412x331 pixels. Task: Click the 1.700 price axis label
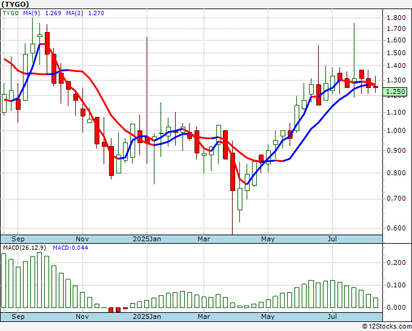tap(396, 28)
